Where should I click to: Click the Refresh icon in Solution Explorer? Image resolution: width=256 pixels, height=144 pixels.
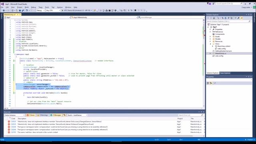tap(226, 18)
